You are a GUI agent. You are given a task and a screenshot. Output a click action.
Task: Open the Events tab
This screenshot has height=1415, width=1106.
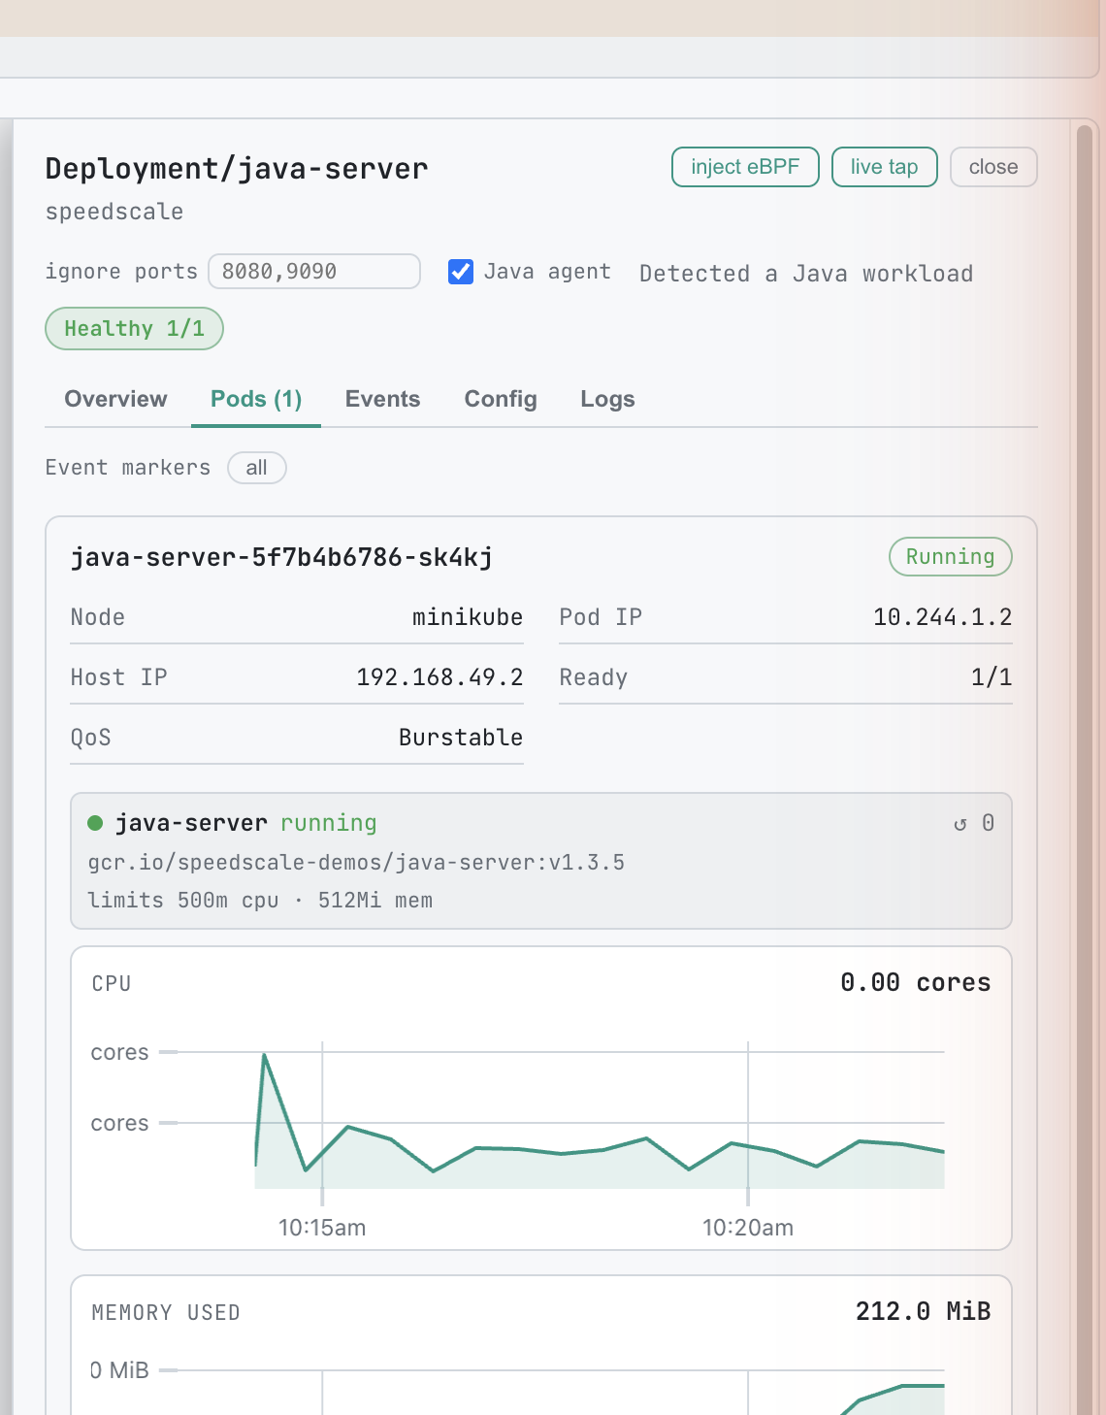point(382,399)
